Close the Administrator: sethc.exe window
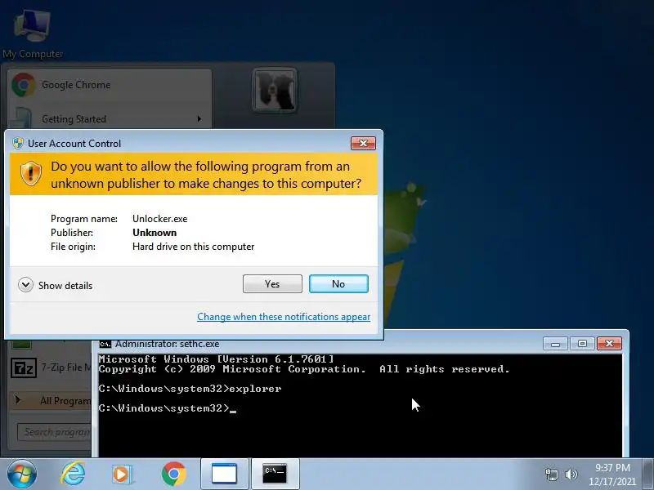654x490 pixels. [609, 343]
